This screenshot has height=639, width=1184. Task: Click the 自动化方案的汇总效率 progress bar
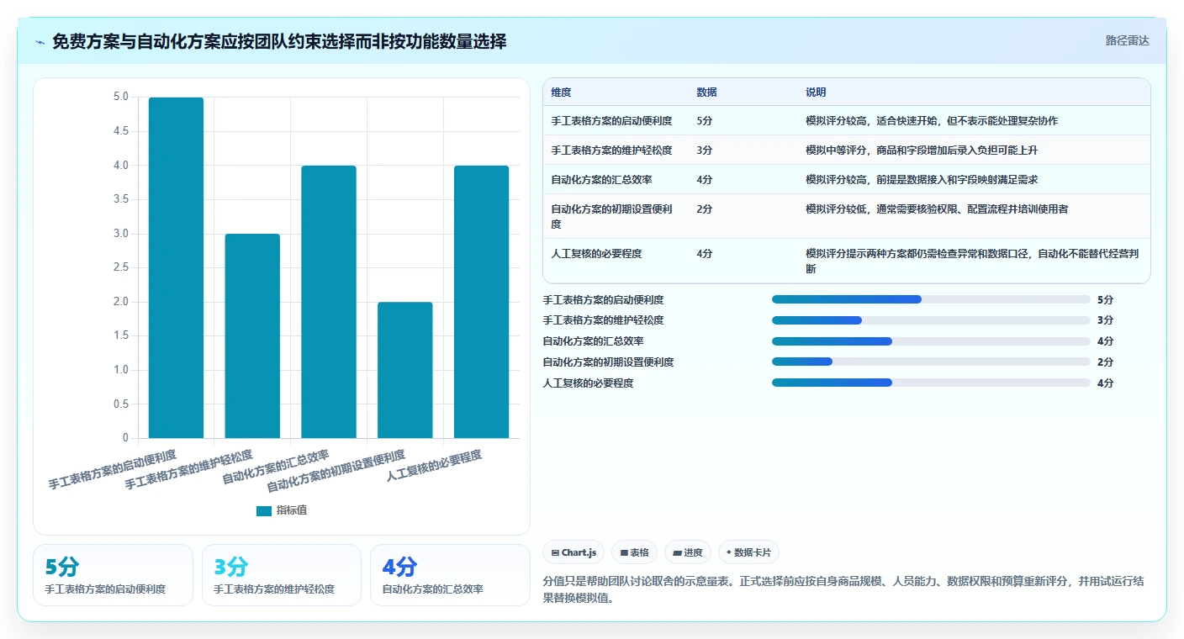pyautogui.click(x=931, y=341)
